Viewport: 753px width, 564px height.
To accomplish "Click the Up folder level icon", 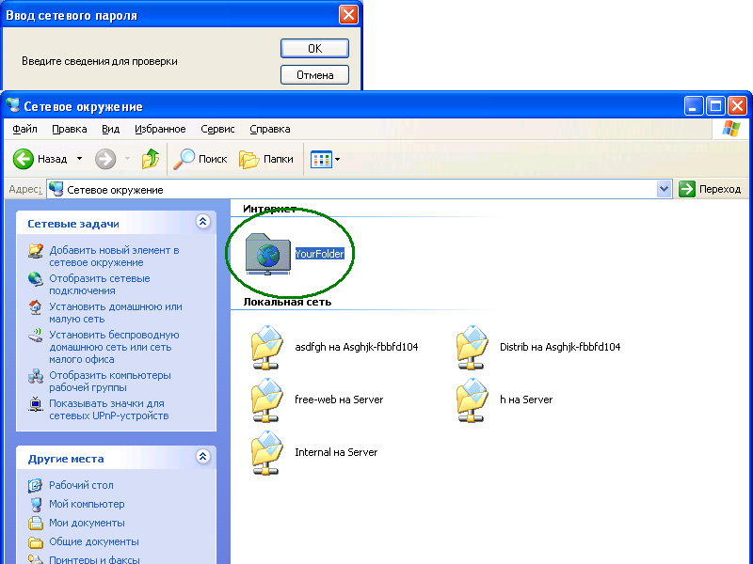I will (x=151, y=159).
